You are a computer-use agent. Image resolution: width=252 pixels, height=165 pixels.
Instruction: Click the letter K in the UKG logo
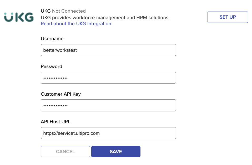(x=20, y=17)
